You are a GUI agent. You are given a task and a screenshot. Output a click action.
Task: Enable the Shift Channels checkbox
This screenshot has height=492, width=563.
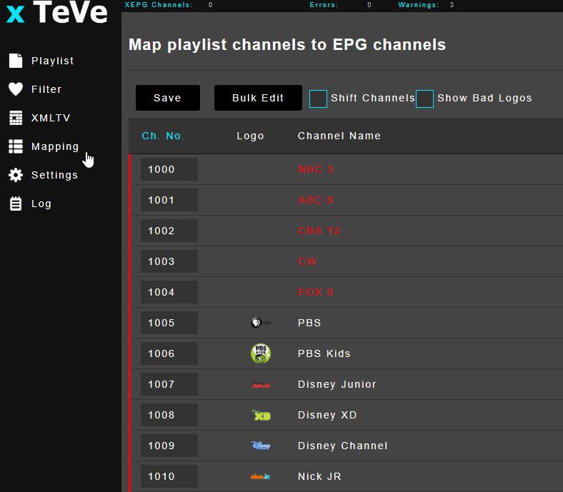[318, 99]
